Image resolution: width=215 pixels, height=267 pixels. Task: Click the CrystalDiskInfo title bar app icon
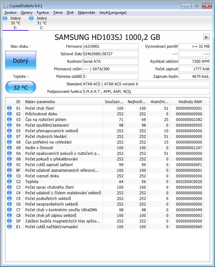point(5,6)
